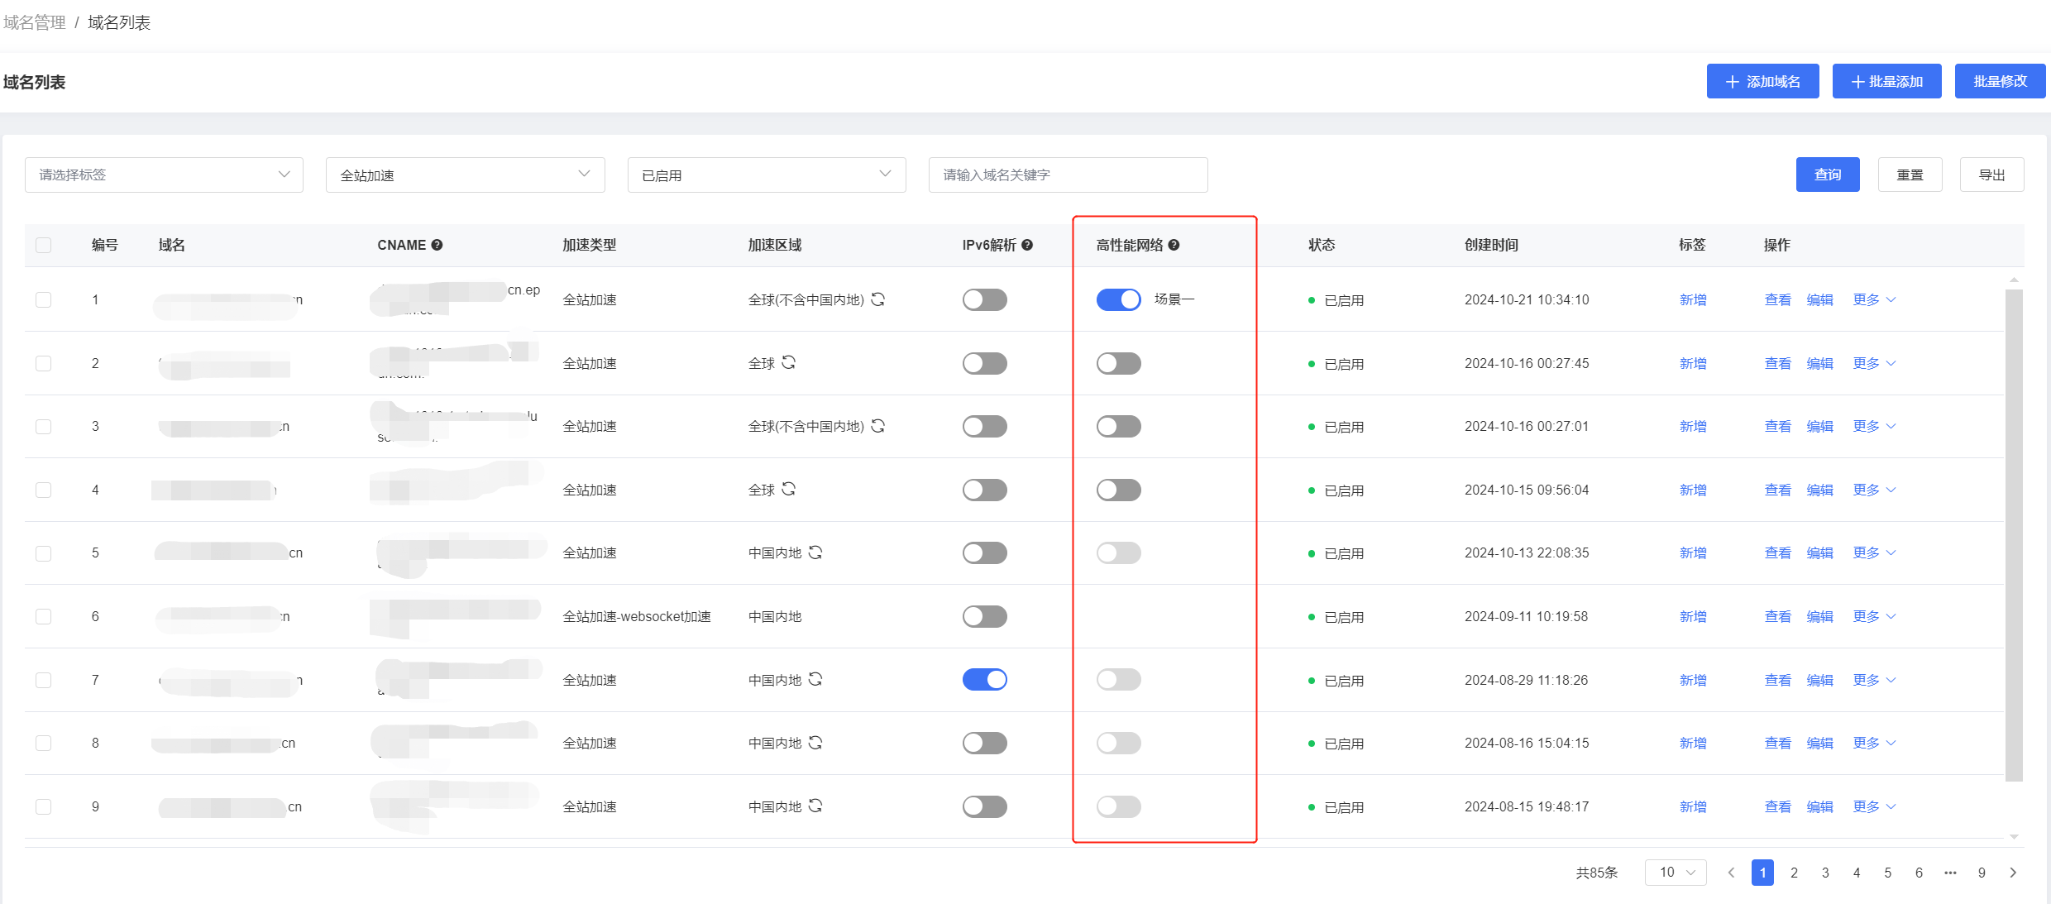The image size is (2051, 904).
Task: Tick the select-all header checkbox
Action: click(x=44, y=245)
